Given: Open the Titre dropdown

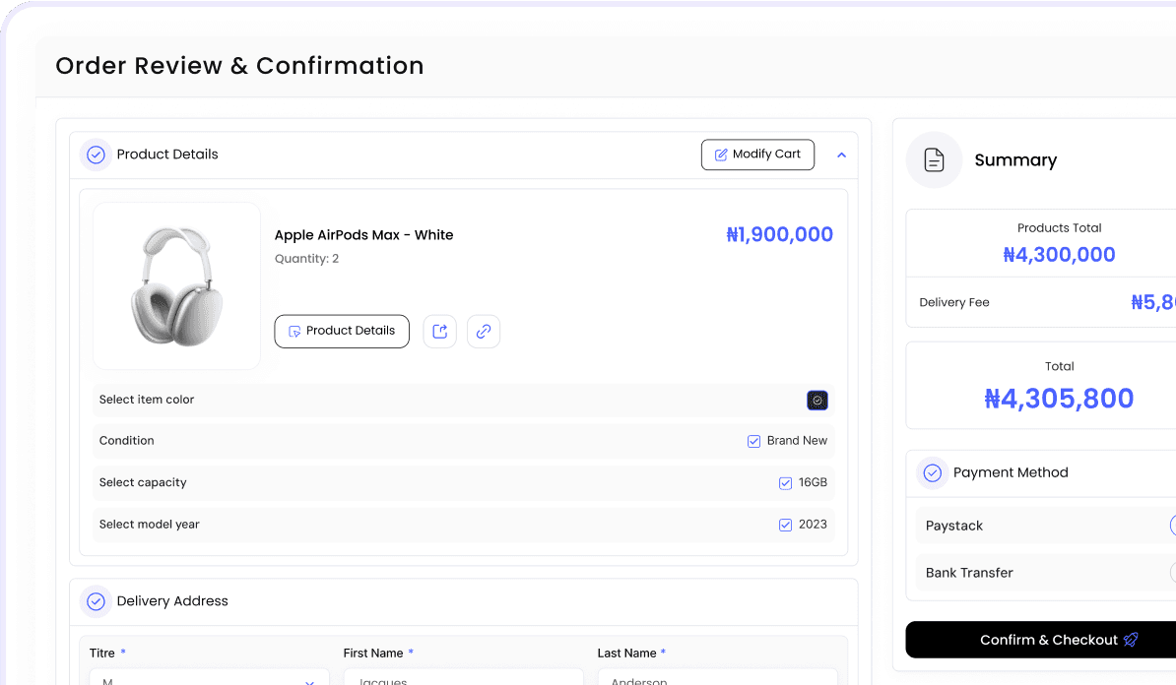Looking at the screenshot, I should (x=205, y=678).
